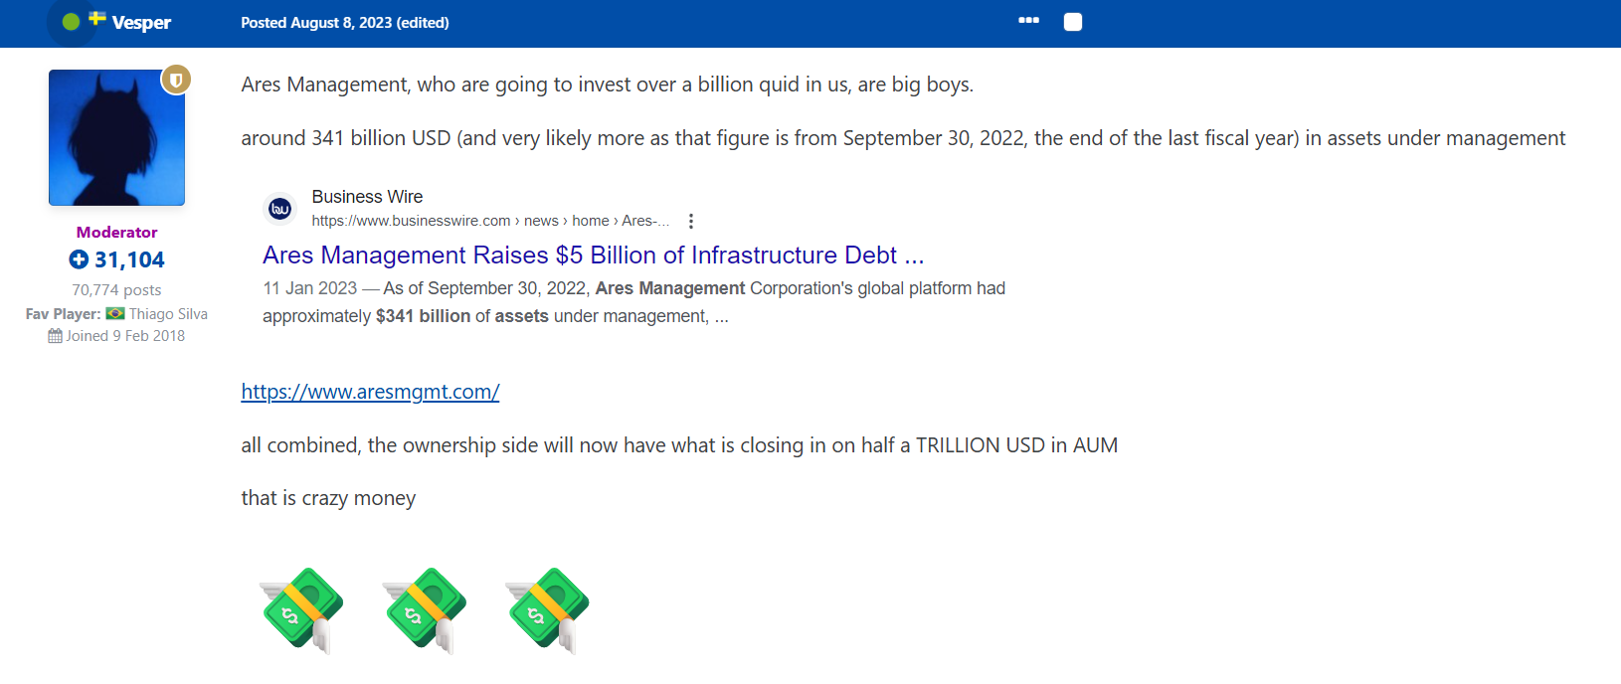Viewport: 1621px width, 684px height.
Task: Click the first flying money emoji
Action: click(x=301, y=610)
